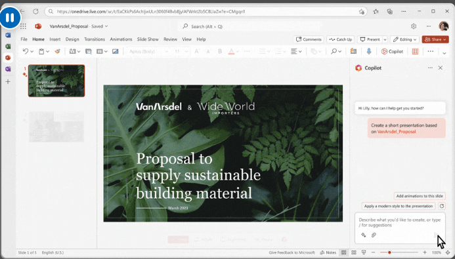
Task: Click the browser favorites star icon
Action: coord(376,11)
